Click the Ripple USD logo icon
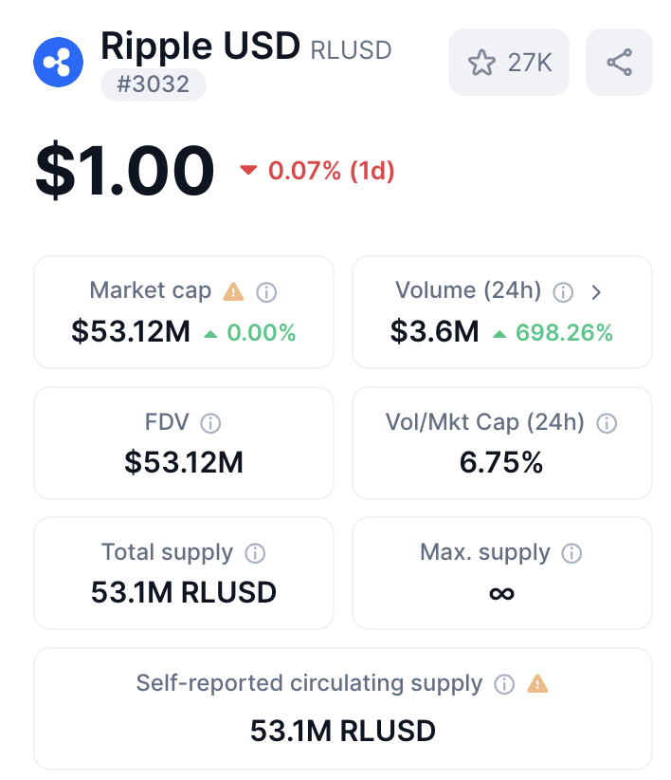Screen dimensions: 671x780 58,63
